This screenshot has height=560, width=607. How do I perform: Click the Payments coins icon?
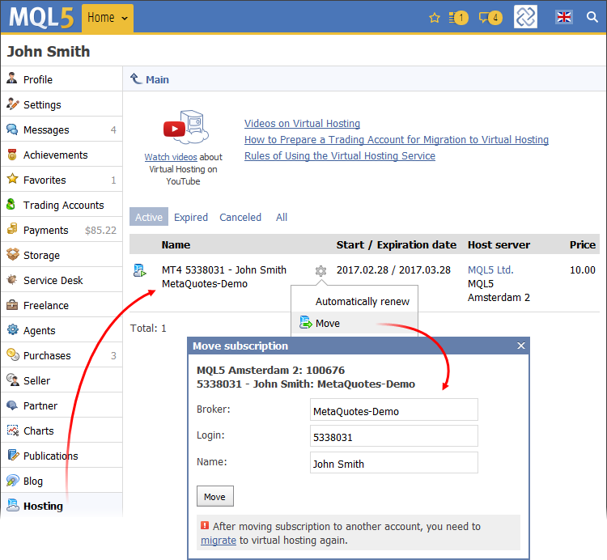pyautogui.click(x=12, y=229)
